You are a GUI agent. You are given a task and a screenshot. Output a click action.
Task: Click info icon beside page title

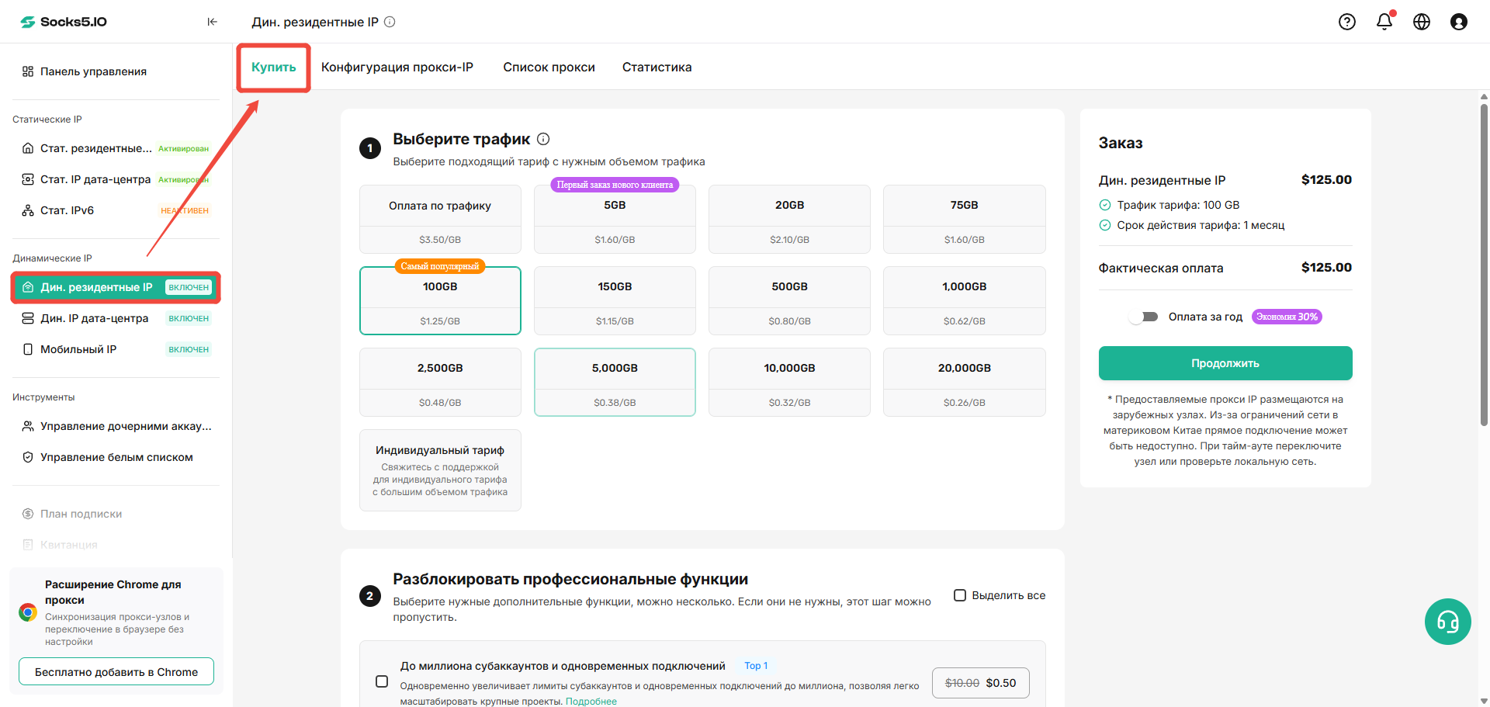point(390,22)
